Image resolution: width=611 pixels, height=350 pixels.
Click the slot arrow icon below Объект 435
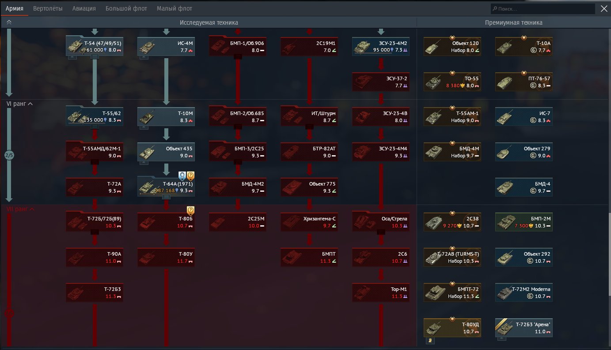click(x=143, y=163)
